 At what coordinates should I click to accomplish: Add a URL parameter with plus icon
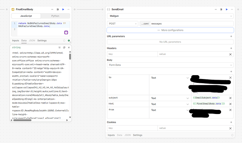tap(231, 36)
